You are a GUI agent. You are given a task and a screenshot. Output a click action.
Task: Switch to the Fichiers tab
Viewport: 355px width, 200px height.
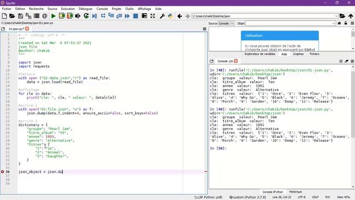point(315,54)
